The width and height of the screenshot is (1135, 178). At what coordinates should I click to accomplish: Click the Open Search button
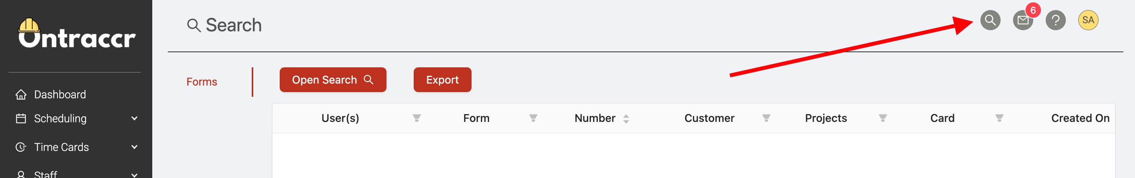[332, 80]
